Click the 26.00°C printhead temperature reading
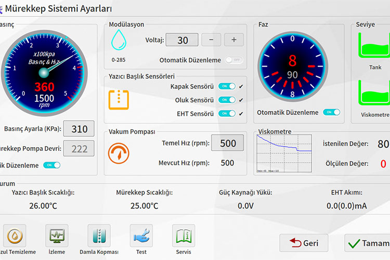 pyautogui.click(x=43, y=206)
